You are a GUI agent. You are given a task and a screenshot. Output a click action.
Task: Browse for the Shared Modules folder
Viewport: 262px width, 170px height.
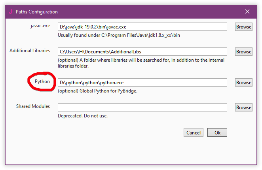[244, 108]
